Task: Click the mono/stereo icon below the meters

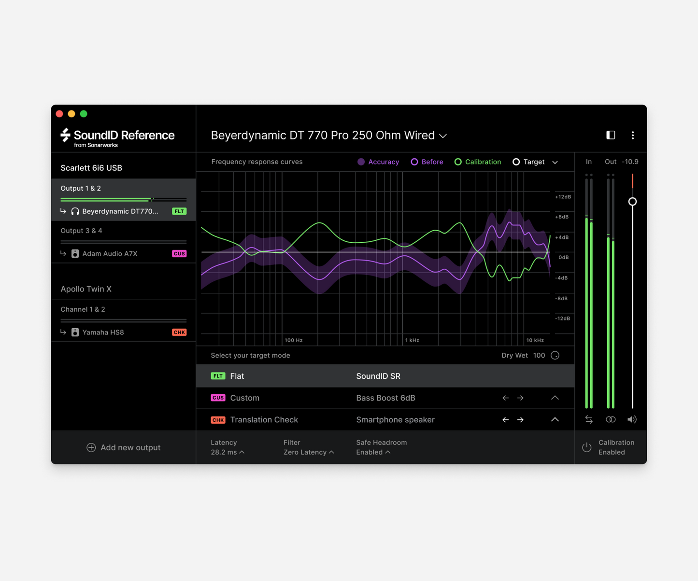Action: click(611, 419)
